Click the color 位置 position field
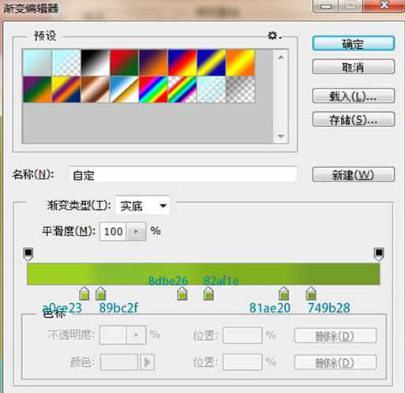This screenshot has width=405, height=393. click(x=242, y=362)
